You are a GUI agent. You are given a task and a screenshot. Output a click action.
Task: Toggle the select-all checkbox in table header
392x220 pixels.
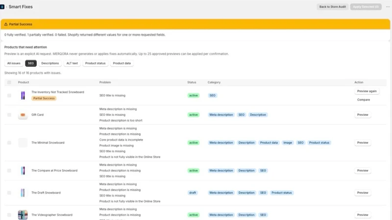pos(9,82)
